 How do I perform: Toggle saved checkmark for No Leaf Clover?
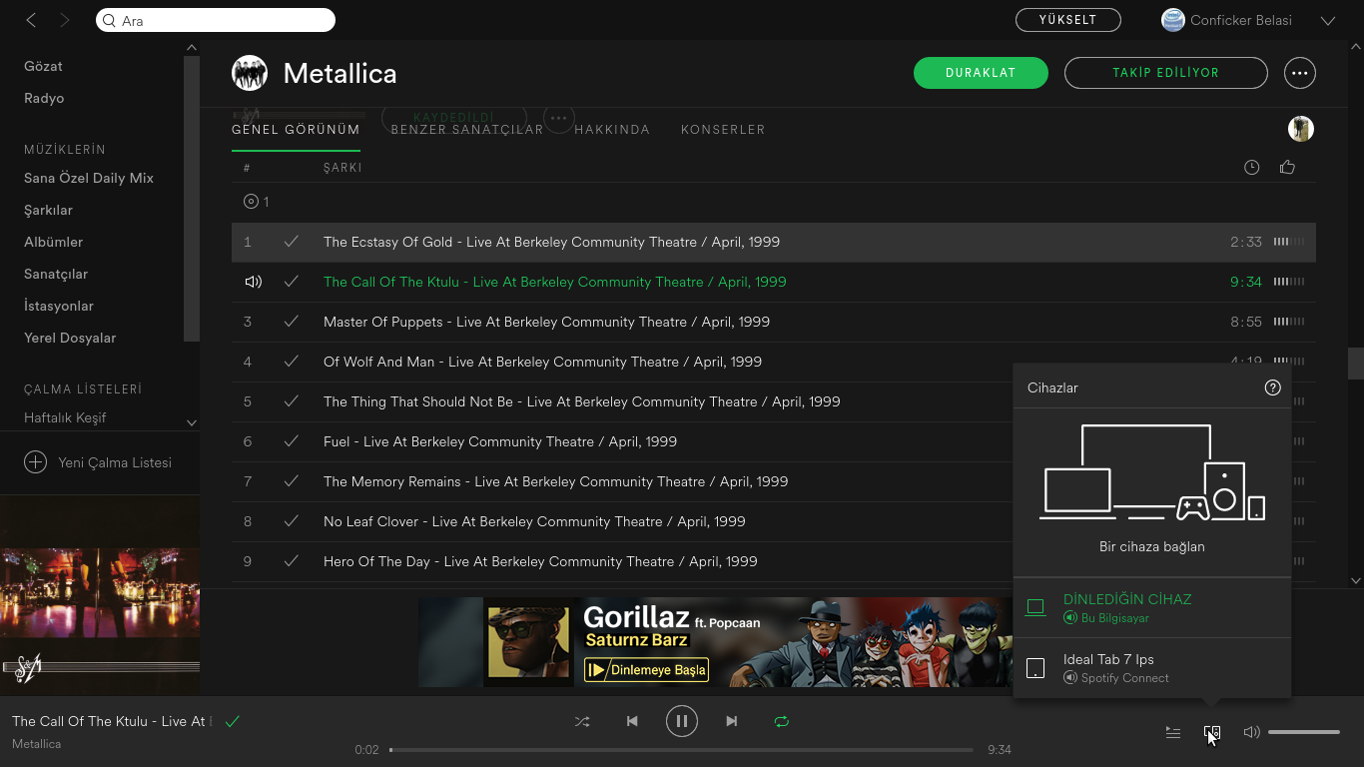292,521
